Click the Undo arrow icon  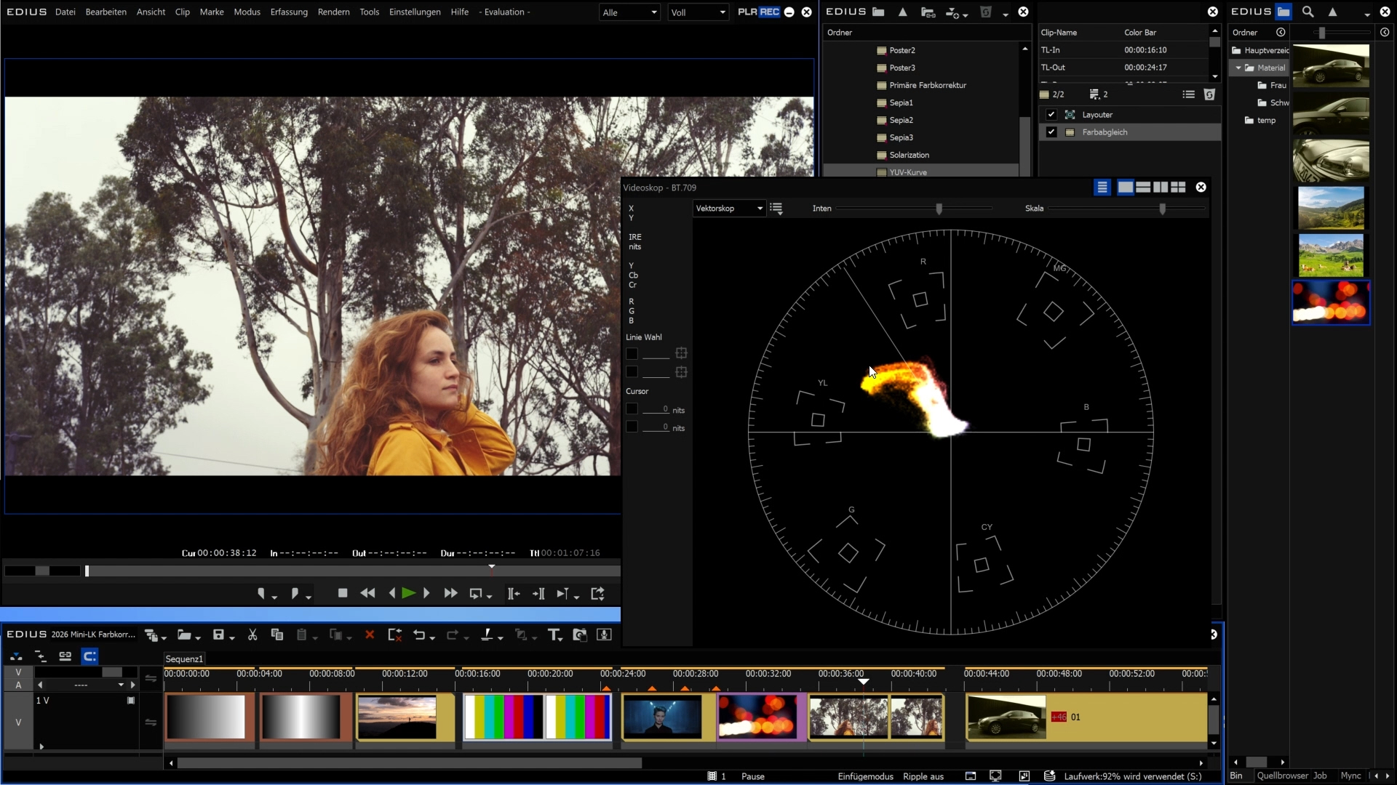click(419, 635)
